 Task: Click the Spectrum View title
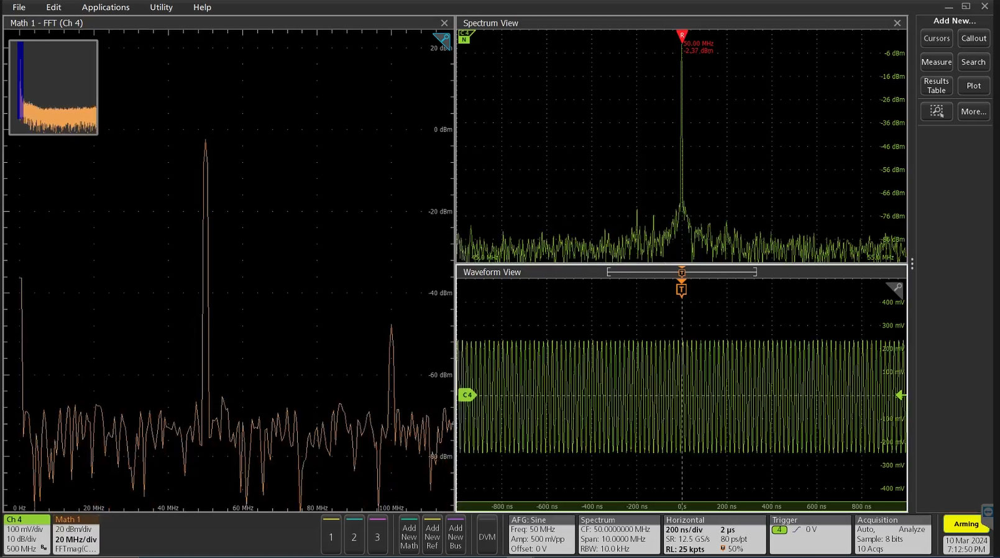click(490, 23)
